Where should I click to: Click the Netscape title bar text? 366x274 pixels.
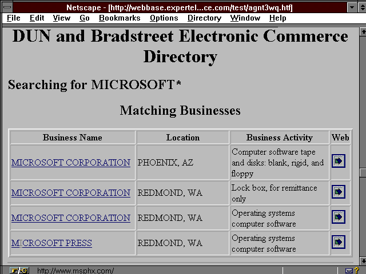[x=179, y=7]
